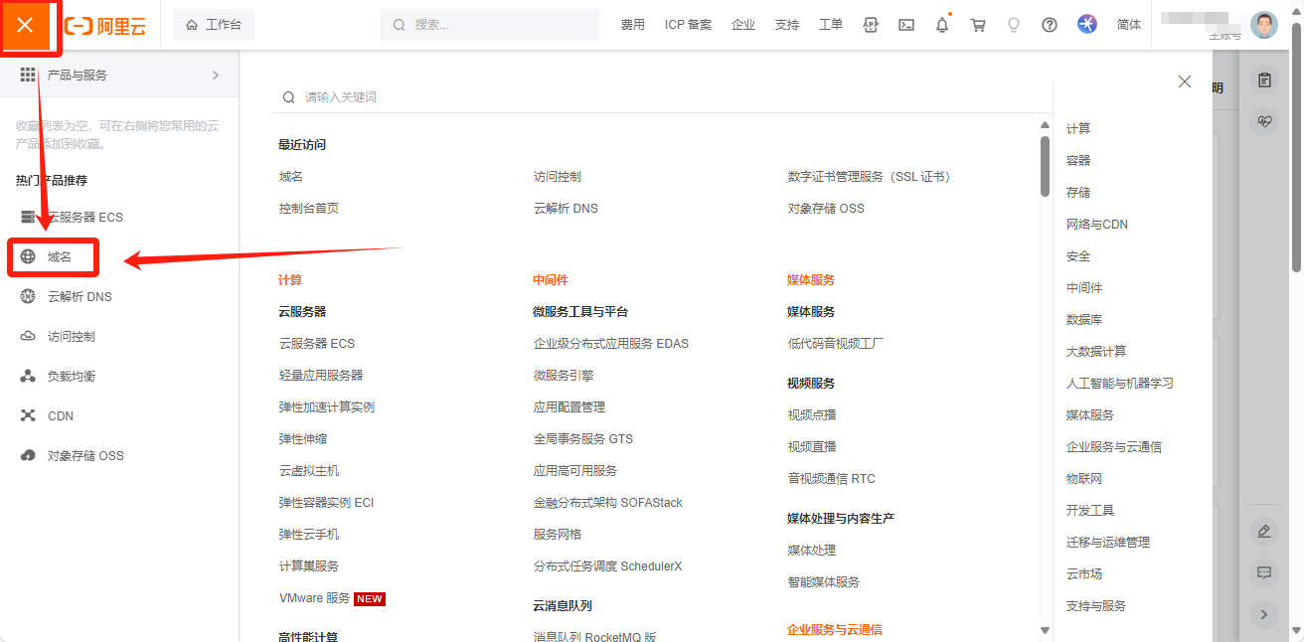Open 云服务器 ECS under 计算 category
This screenshot has width=1304, height=642.
tap(317, 344)
